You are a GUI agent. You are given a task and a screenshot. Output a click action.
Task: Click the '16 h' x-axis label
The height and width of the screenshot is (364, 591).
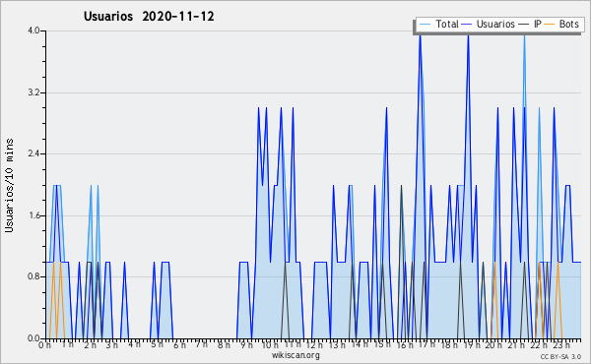pyautogui.click(x=405, y=345)
